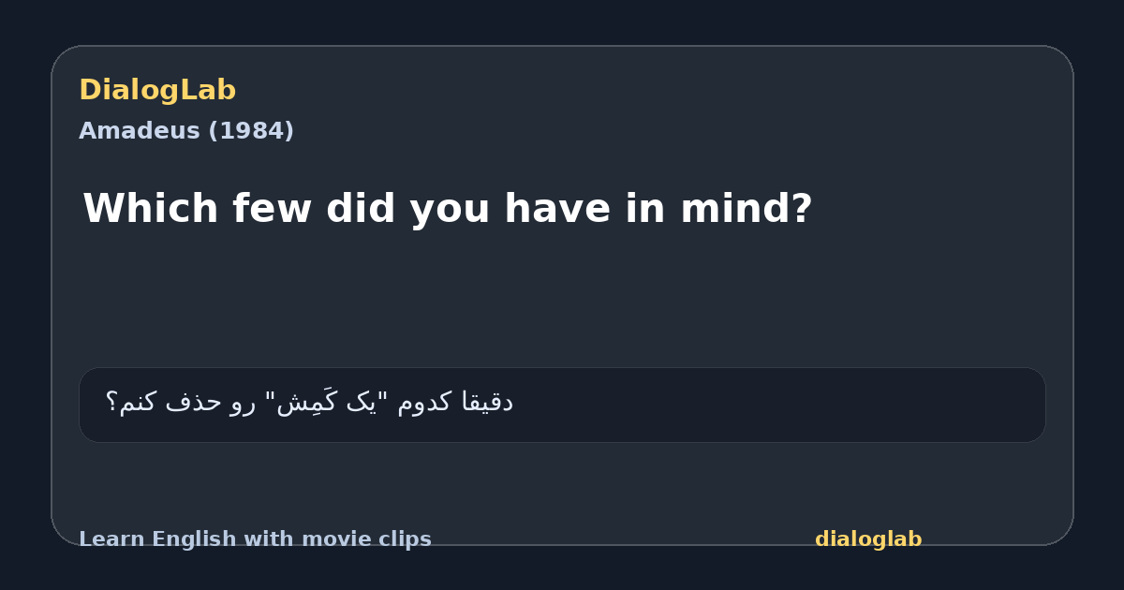
Task: Open the yellow dialoglab footer handle
Action: point(868,539)
